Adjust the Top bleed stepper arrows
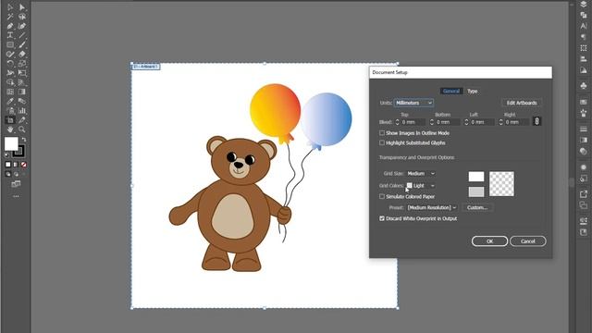 tap(397, 122)
